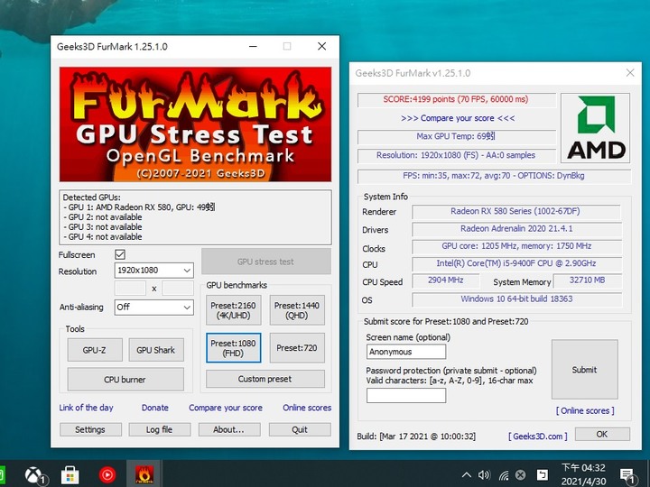Open the Xbox app in taskbar
The image size is (650, 487).
coord(35,474)
